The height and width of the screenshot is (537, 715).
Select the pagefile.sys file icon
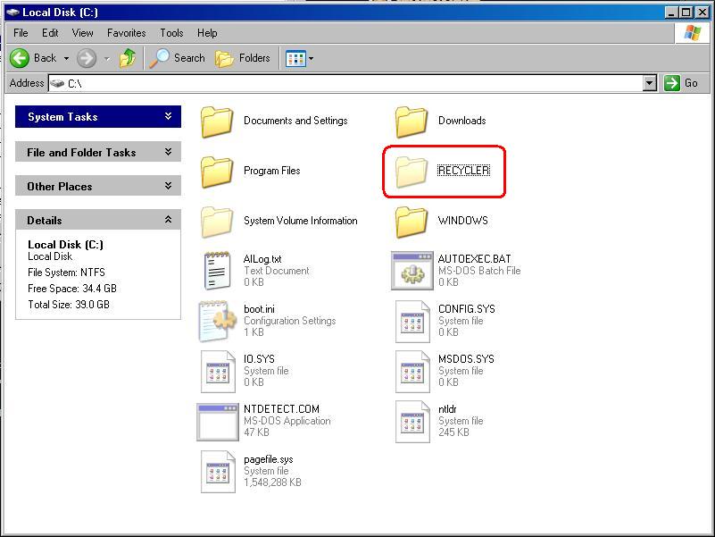tap(218, 472)
